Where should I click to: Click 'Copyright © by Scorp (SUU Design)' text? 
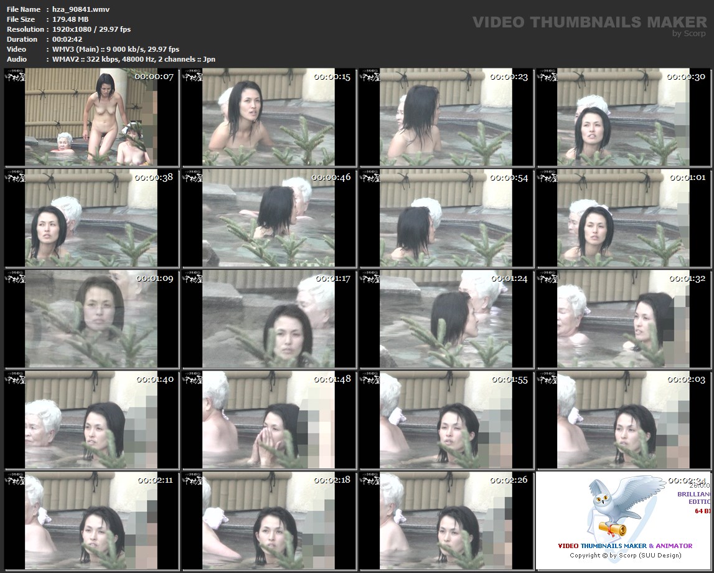point(625,555)
